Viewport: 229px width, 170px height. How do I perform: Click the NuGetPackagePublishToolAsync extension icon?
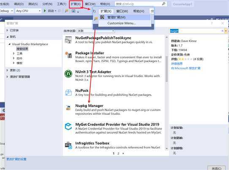(68, 40)
